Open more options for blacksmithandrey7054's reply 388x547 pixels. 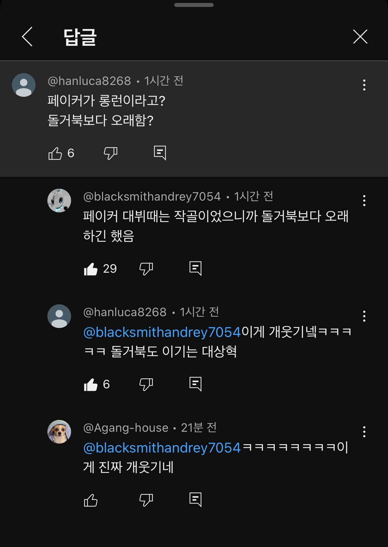[364, 201]
